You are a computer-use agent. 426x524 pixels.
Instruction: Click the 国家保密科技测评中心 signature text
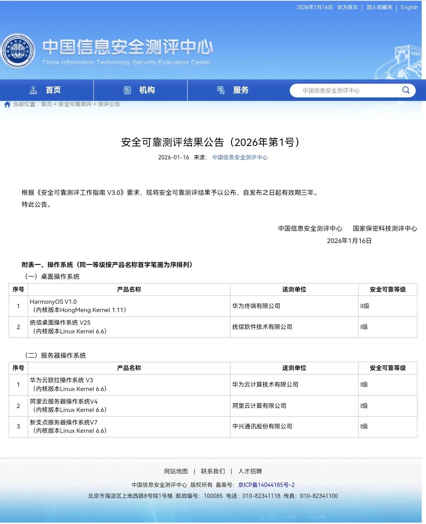point(385,228)
